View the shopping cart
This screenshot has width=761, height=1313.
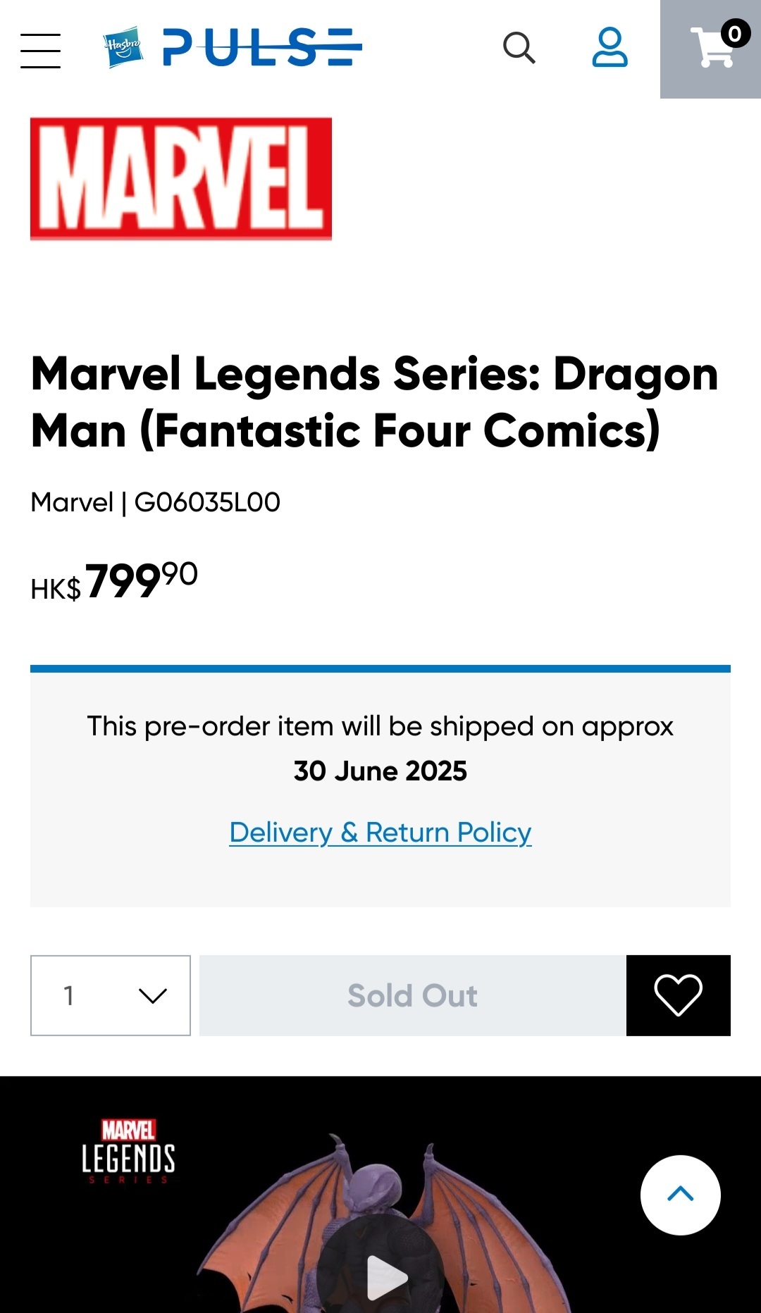tap(710, 49)
